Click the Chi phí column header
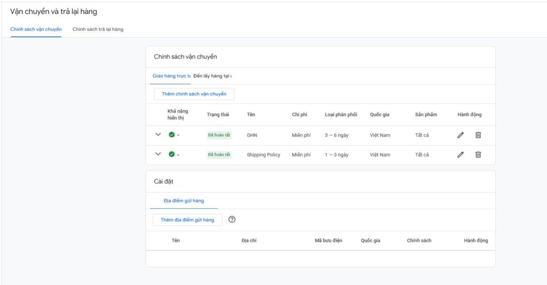 (299, 115)
